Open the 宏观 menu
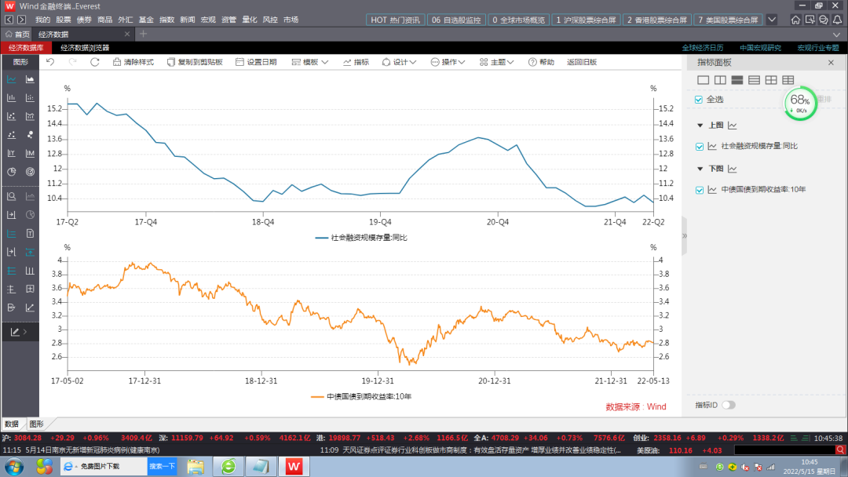 (x=208, y=20)
